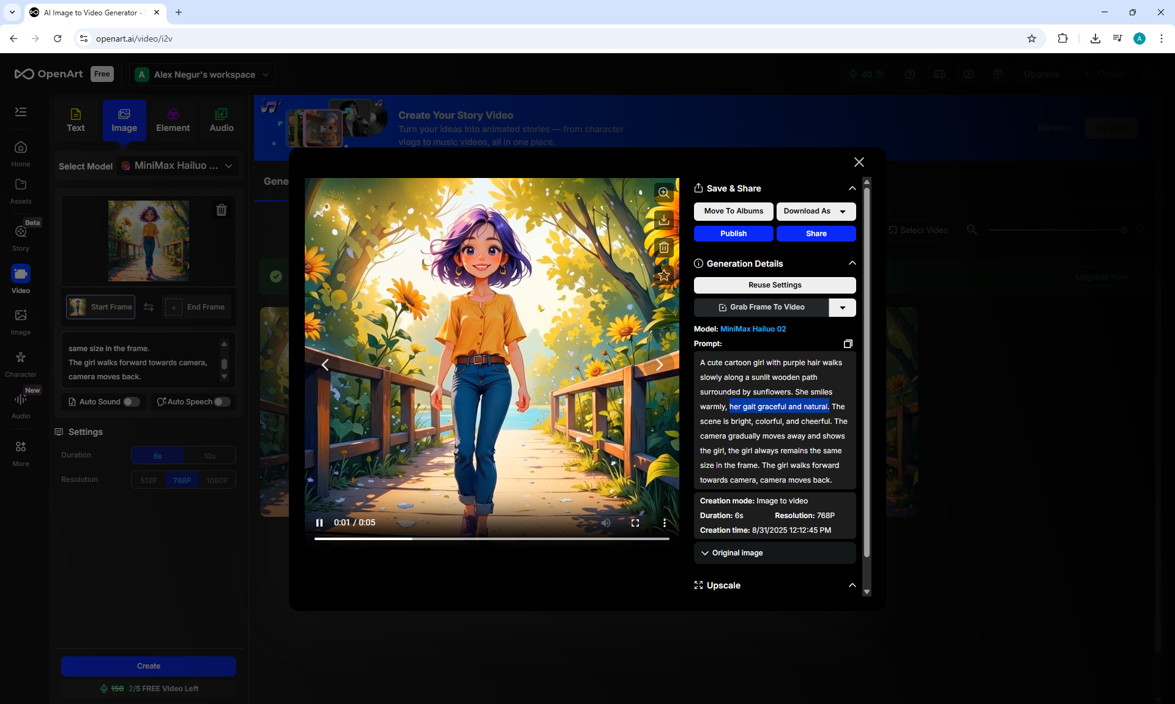Switch to the Text tab
1175x704 pixels.
tap(76, 120)
